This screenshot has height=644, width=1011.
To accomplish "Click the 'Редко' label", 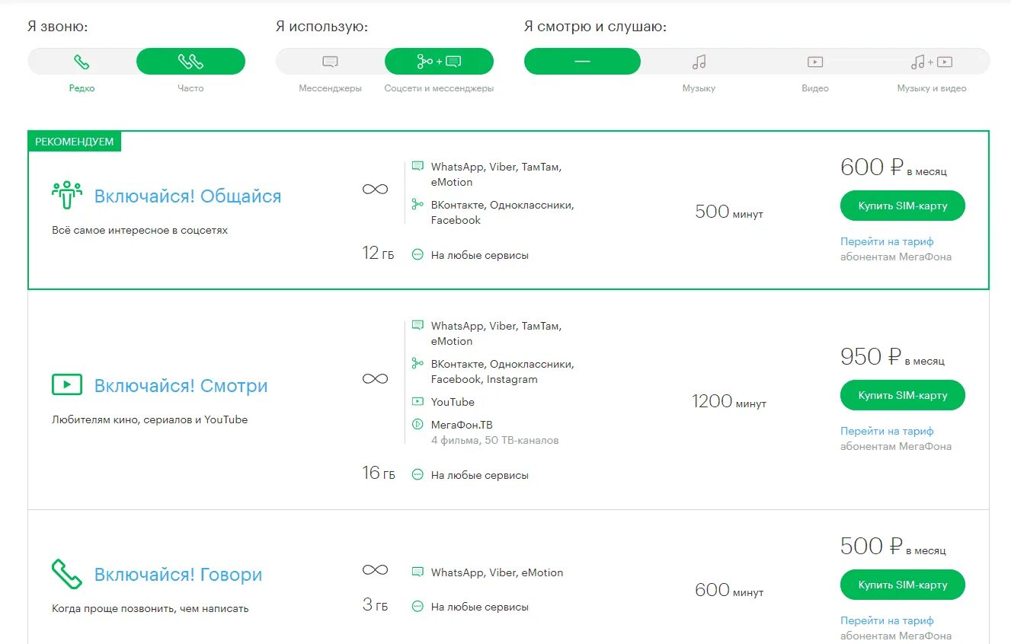I will pos(82,88).
